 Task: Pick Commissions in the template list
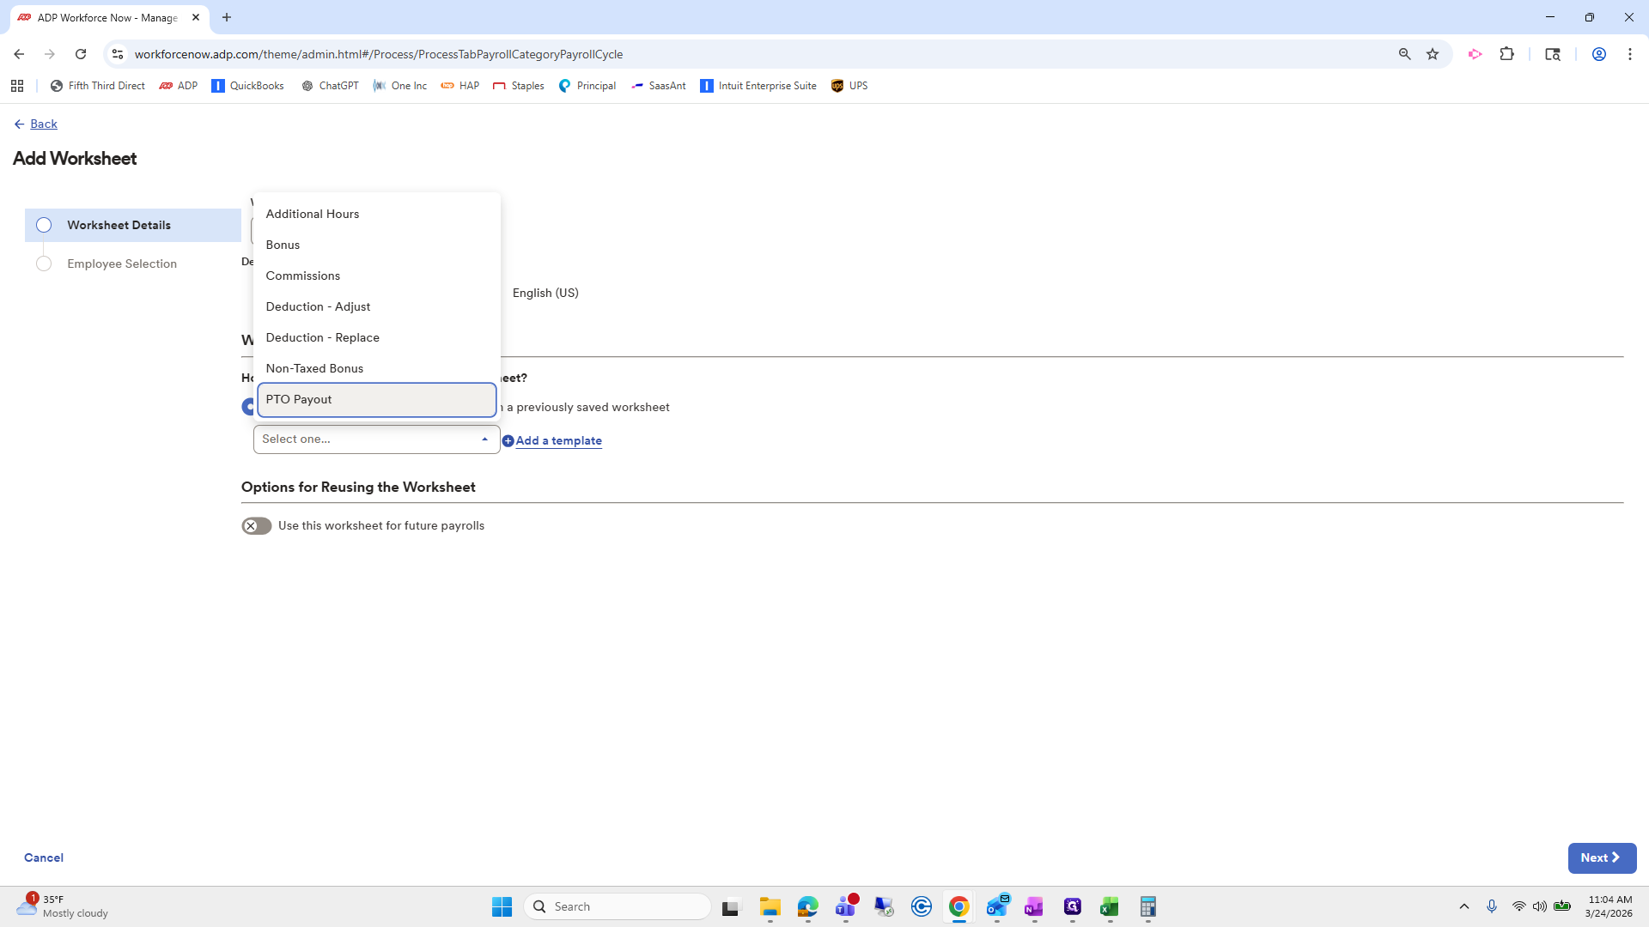pyautogui.click(x=302, y=276)
